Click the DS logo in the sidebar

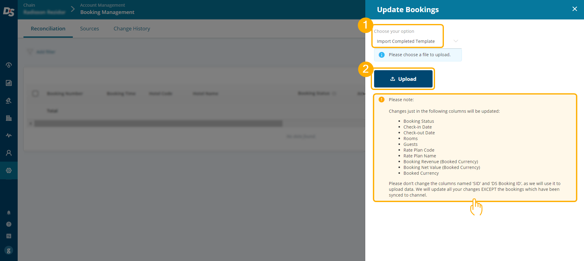9,12
